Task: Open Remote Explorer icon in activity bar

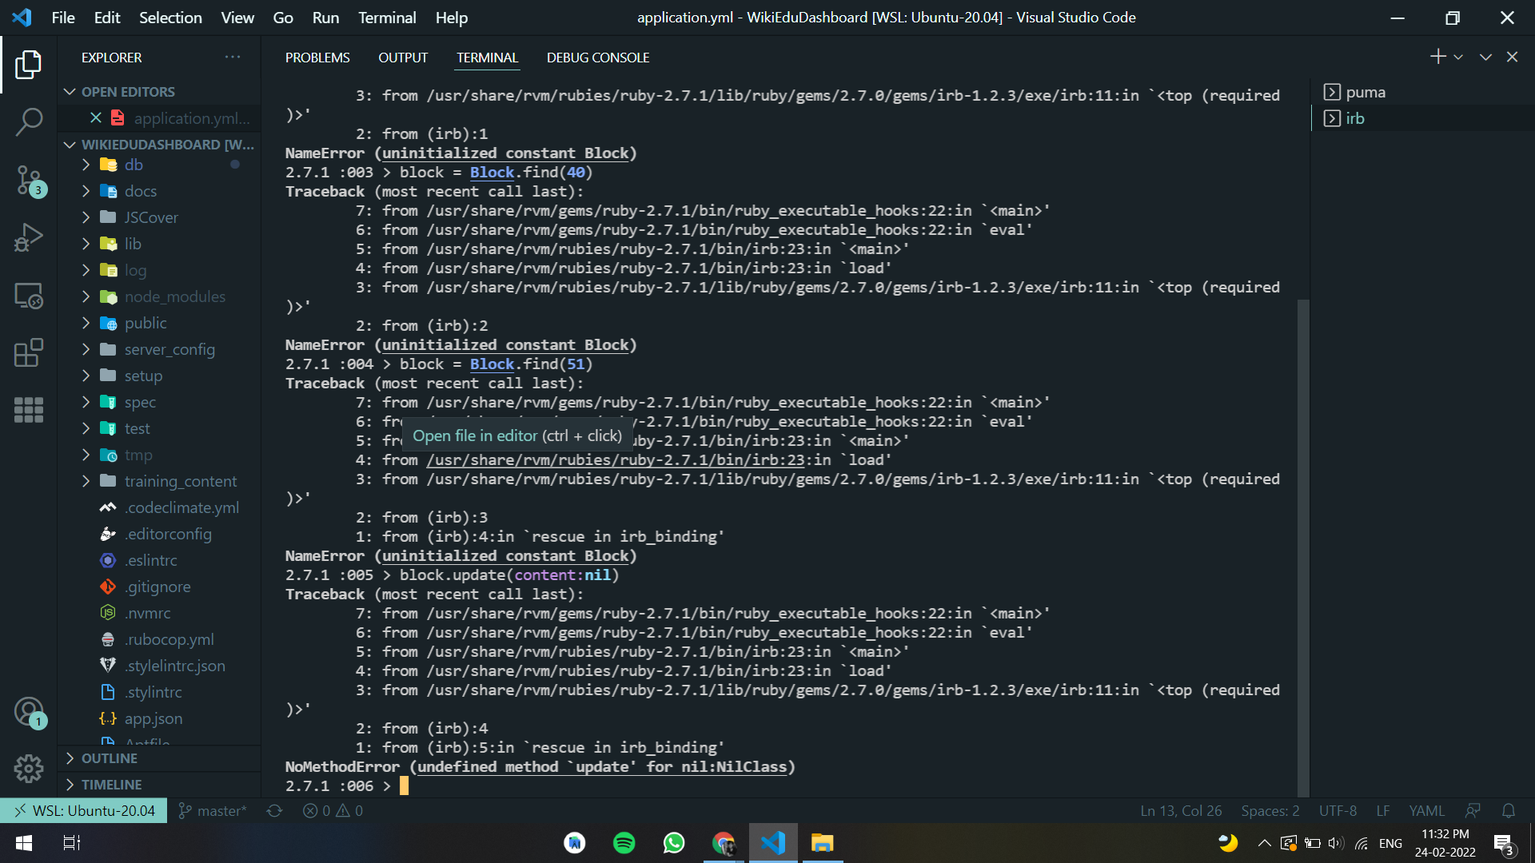Action: [x=29, y=296]
